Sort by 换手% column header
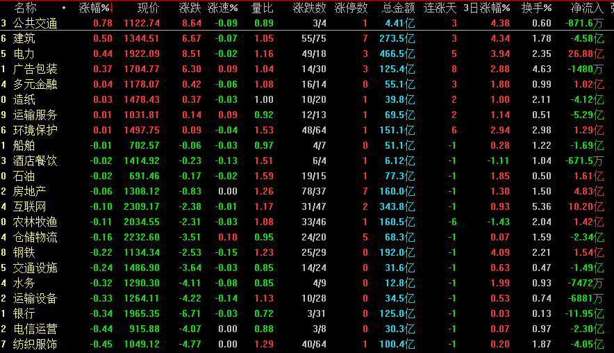The height and width of the screenshot is (353, 614). [x=536, y=8]
